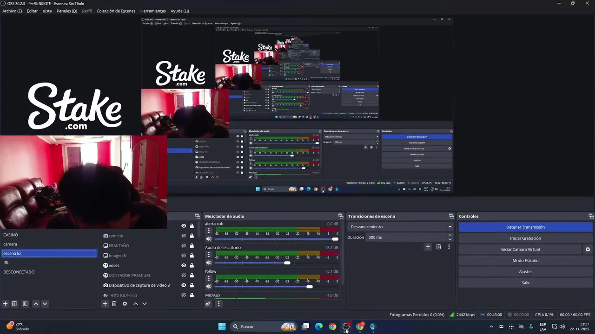Hide Dispositivo de captura de video 3
Viewport: 595px width, 334px height.
coord(184,285)
